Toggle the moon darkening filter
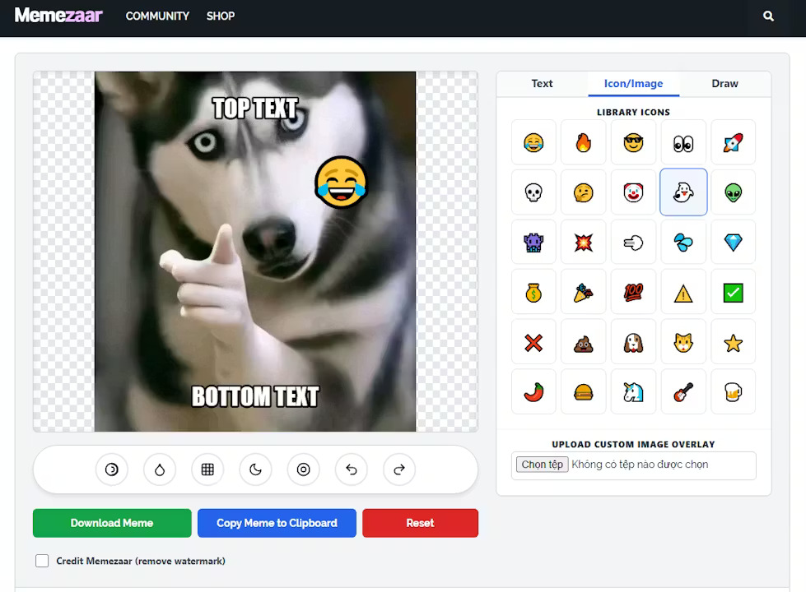The image size is (806, 592). pos(255,469)
